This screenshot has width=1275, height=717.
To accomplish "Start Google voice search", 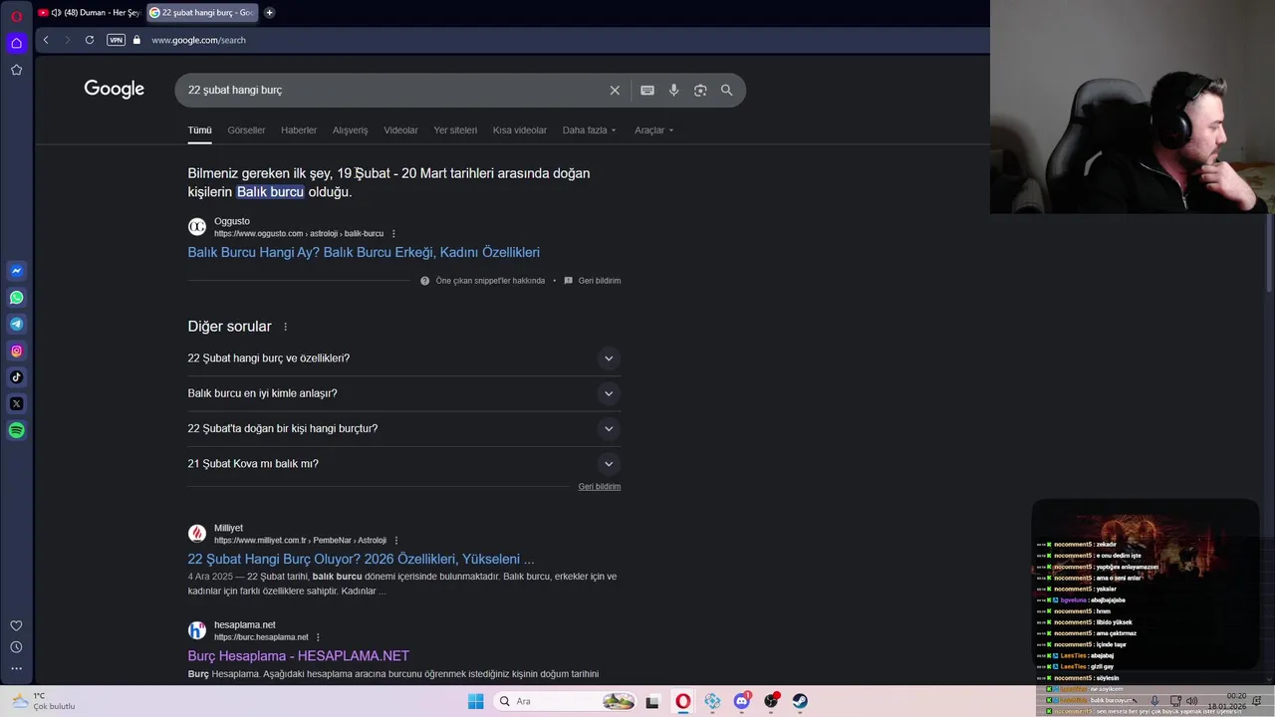I will coord(674,90).
